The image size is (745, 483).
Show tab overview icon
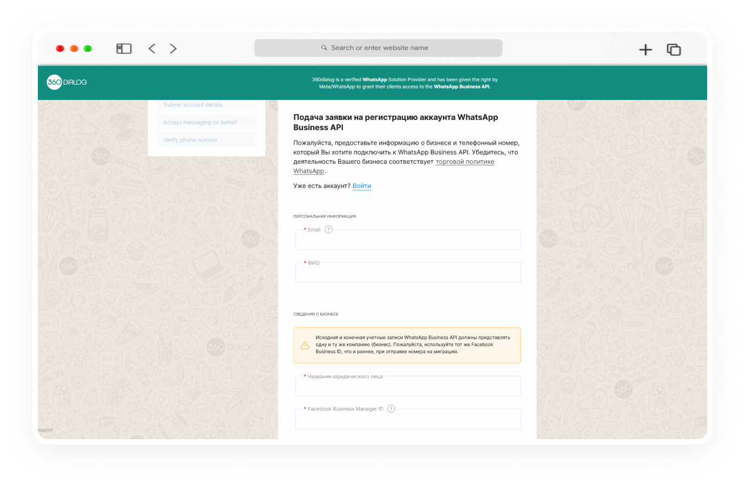pyautogui.click(x=674, y=50)
